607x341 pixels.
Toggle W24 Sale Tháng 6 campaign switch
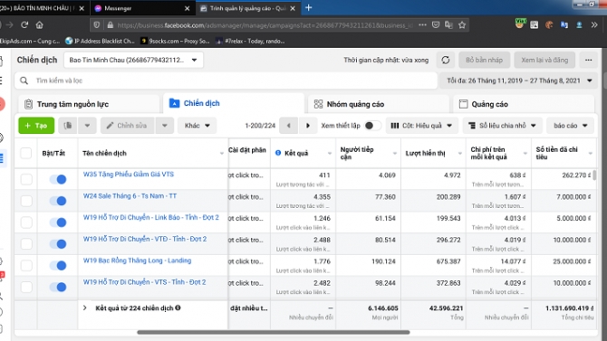[58, 201]
